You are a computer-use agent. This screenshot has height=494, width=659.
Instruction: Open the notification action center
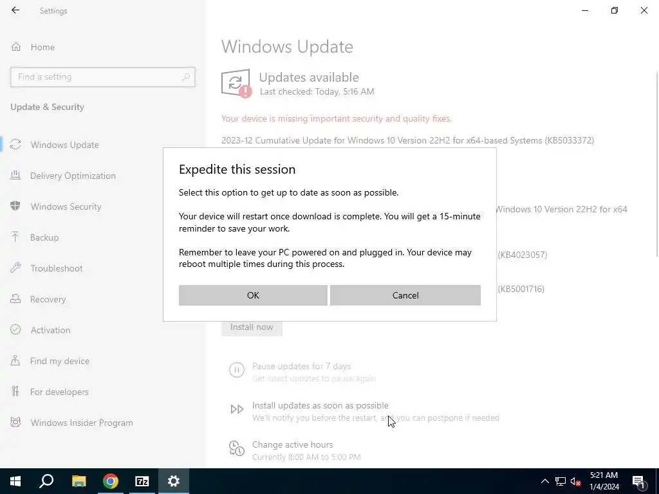(639, 481)
